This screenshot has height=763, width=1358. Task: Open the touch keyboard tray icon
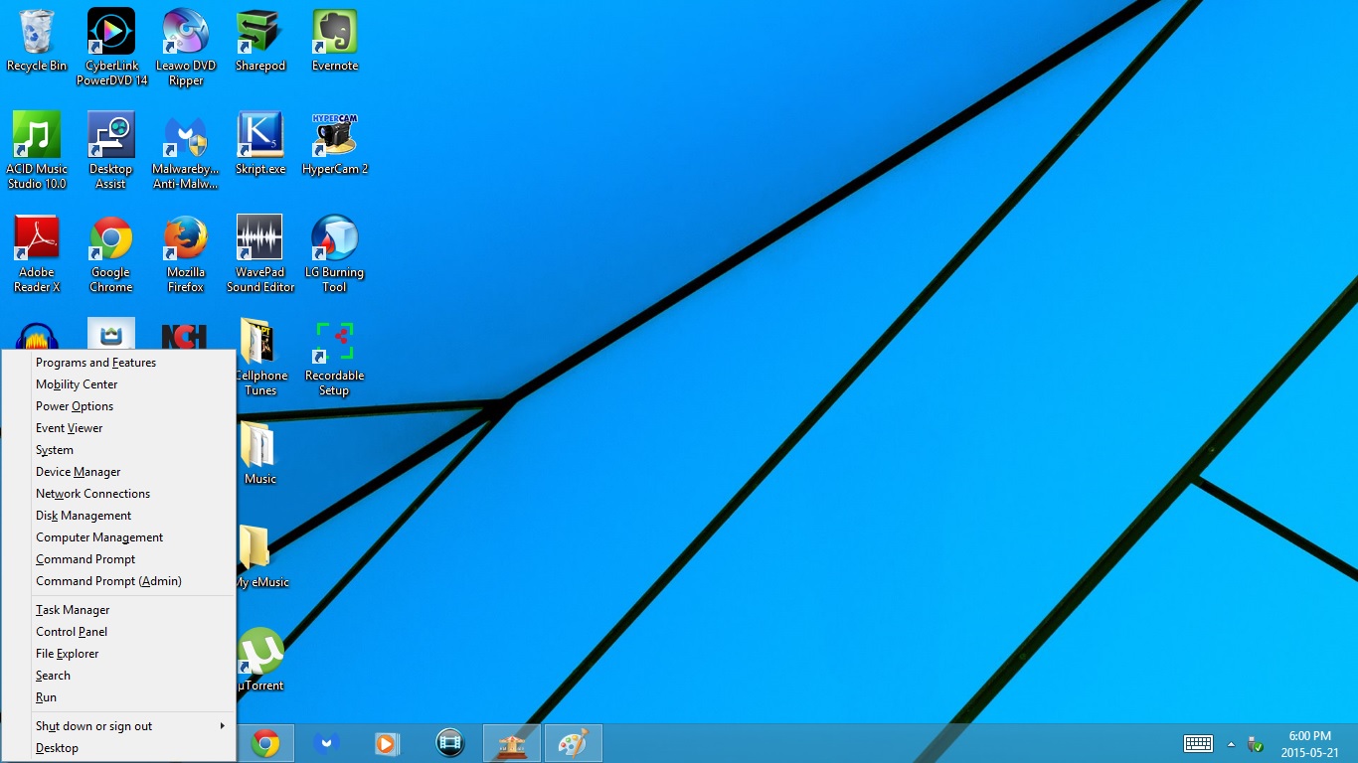[x=1198, y=743]
